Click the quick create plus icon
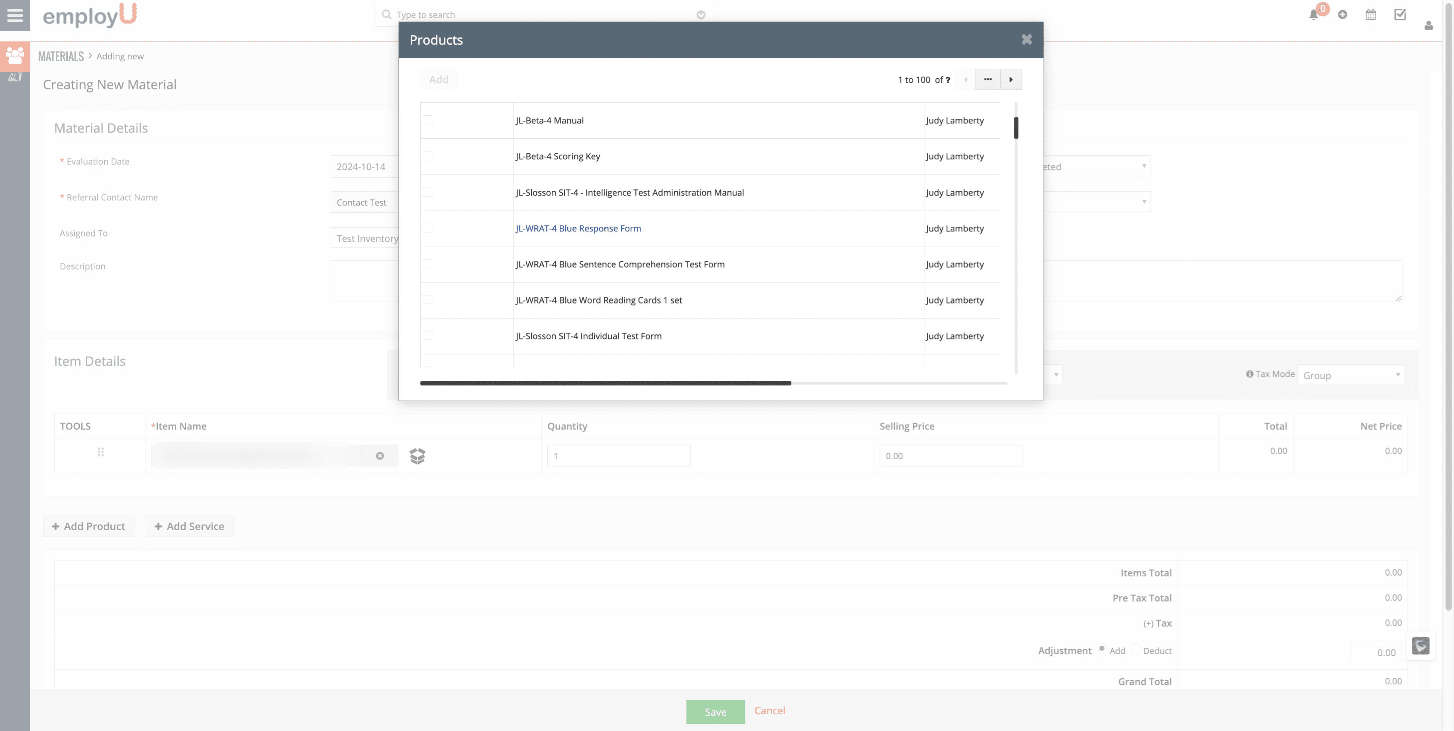Viewport: 1454px width, 731px height. pyautogui.click(x=1342, y=15)
